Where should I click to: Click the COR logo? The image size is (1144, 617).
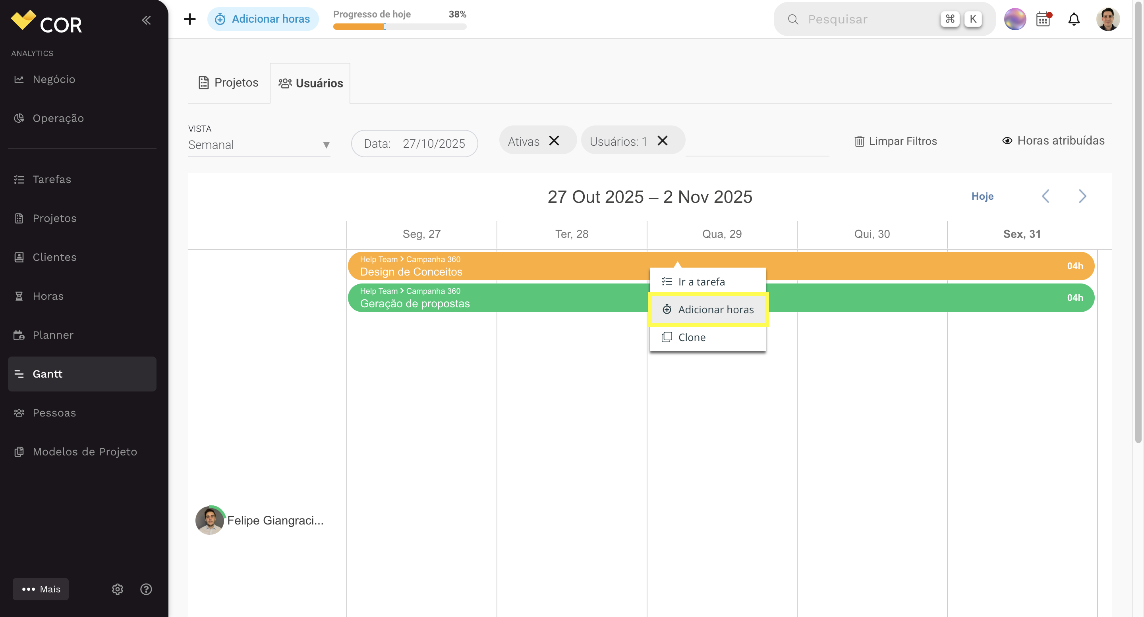(46, 22)
